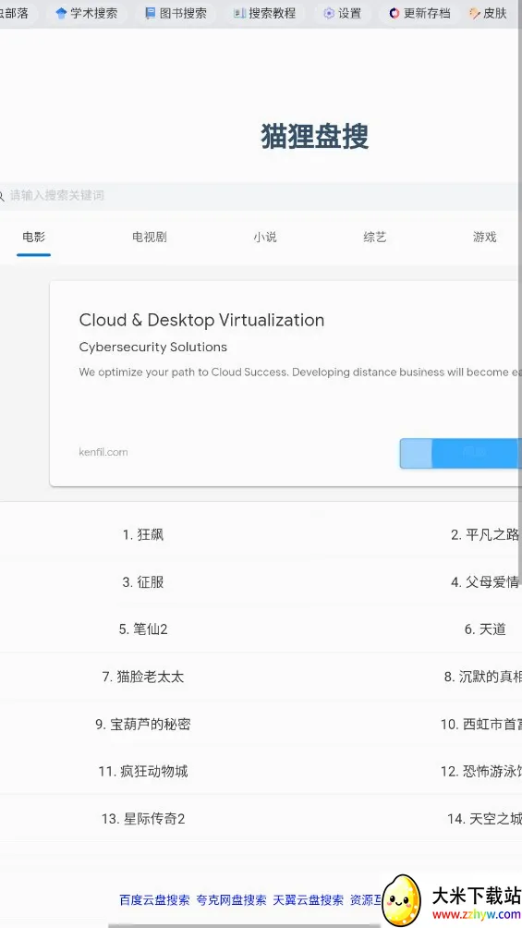Open hot search item 天道
Image resolution: width=522 pixels, height=928 pixels.
click(485, 629)
